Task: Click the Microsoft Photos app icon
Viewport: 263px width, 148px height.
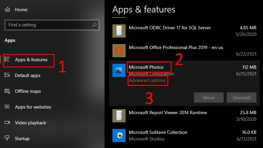Action: 119,70
